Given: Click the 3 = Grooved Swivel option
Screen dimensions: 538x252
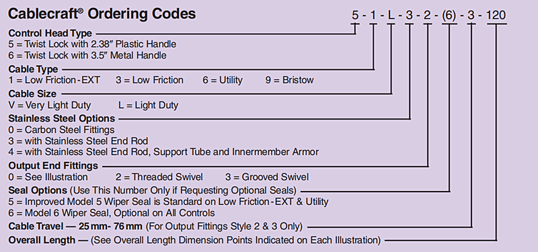Looking at the screenshot, I should tap(267, 177).
